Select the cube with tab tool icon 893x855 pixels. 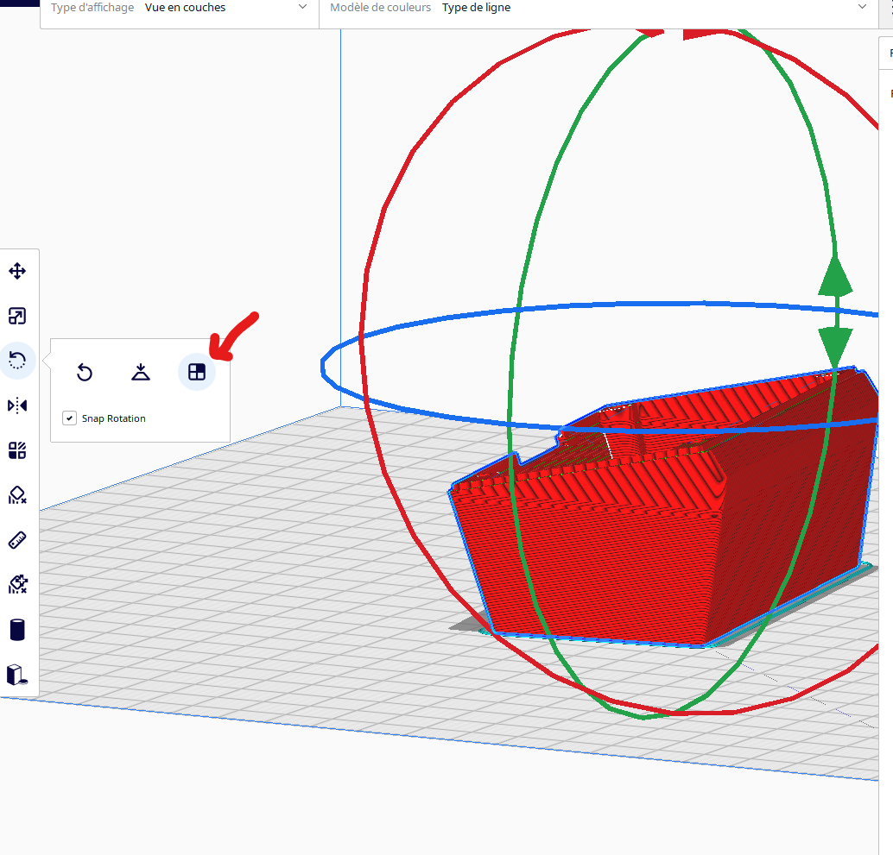(17, 675)
